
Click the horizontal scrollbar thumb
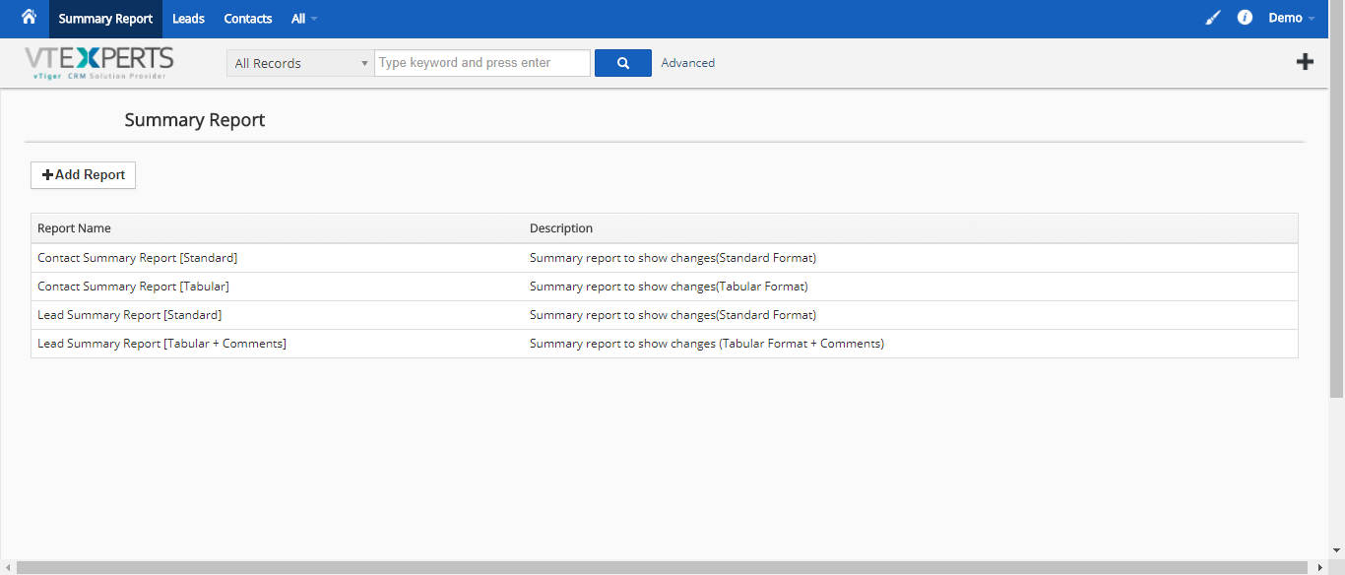(664, 567)
